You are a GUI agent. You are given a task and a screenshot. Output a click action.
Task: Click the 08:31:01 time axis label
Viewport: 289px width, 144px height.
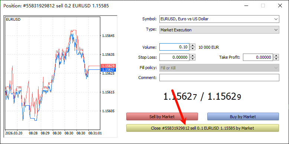coord(95,133)
